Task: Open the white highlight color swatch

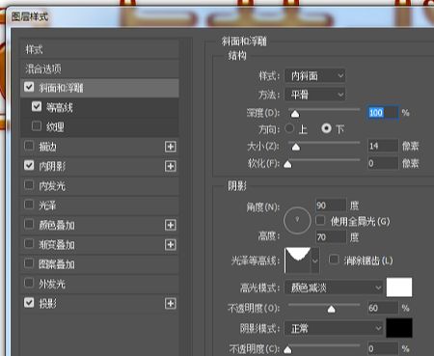Action: 399,288
